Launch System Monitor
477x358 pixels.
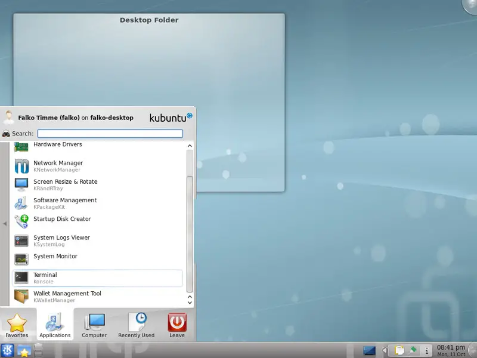pos(55,257)
